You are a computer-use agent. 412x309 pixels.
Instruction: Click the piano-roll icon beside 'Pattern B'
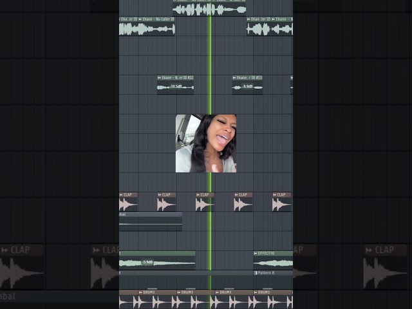coord(256,273)
